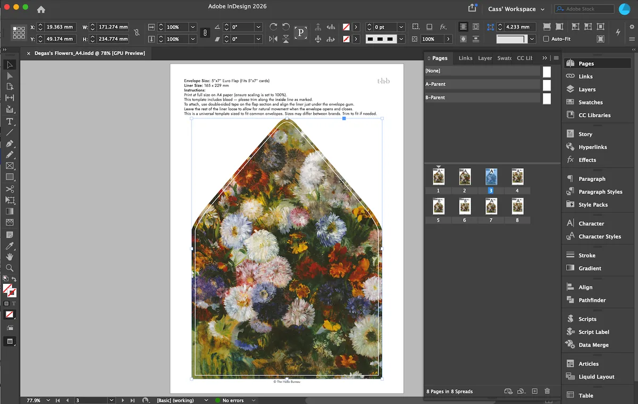Select the Scissors tool

coord(10,189)
